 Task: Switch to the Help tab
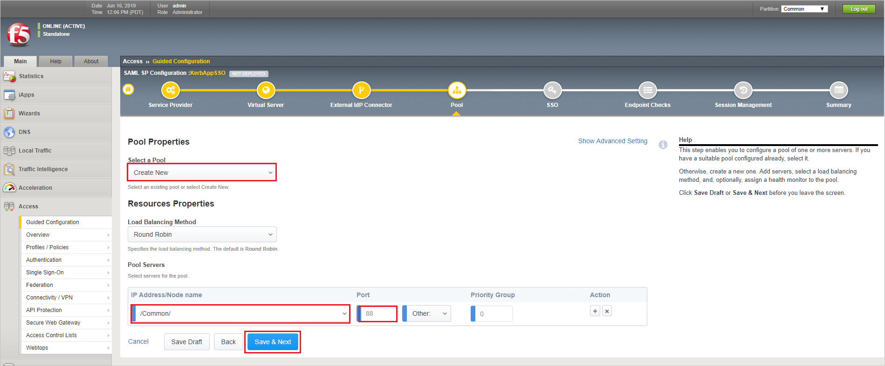click(56, 61)
